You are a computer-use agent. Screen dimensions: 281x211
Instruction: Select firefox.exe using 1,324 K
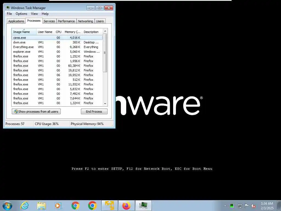point(57,103)
